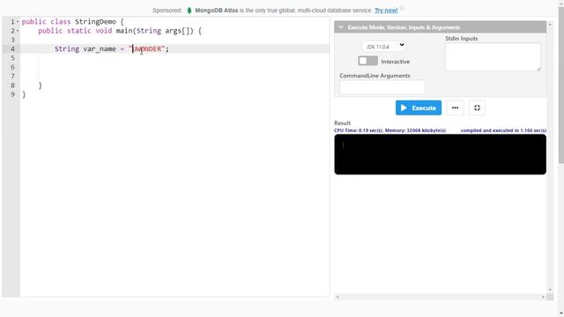564x317 pixels.
Task: Click the CPU Time and Memory status text
Action: pyautogui.click(x=390, y=130)
